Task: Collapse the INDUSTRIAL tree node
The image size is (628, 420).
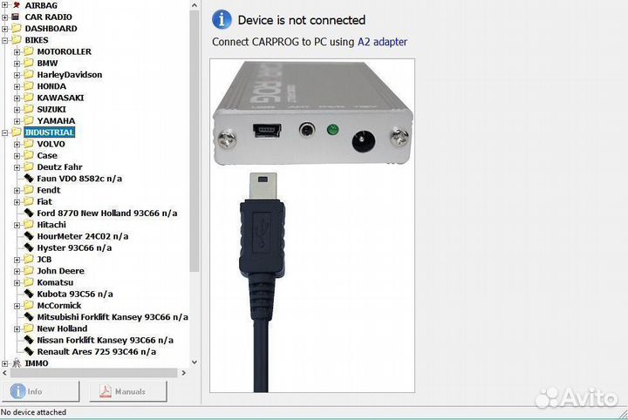Action: (5, 132)
